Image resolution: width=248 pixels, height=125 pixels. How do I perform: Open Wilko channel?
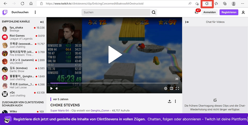[23, 111]
